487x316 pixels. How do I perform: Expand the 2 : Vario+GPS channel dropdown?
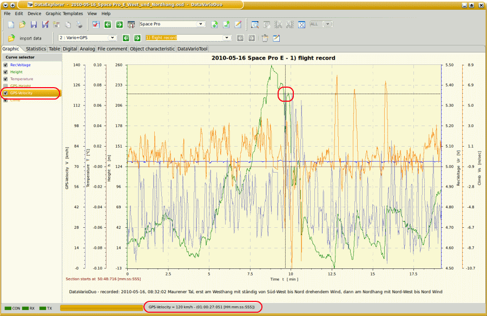(113, 38)
